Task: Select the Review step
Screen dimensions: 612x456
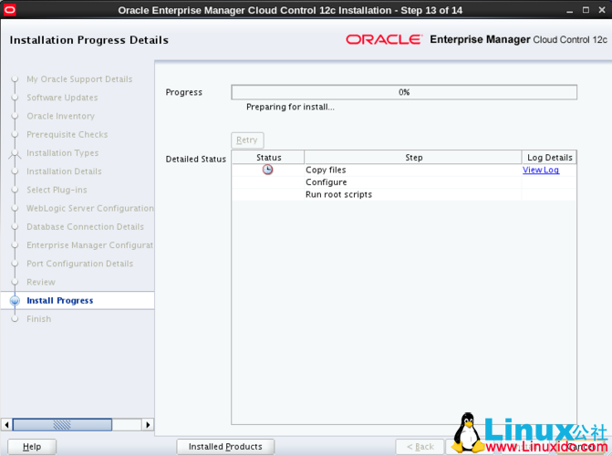Action: [x=41, y=282]
